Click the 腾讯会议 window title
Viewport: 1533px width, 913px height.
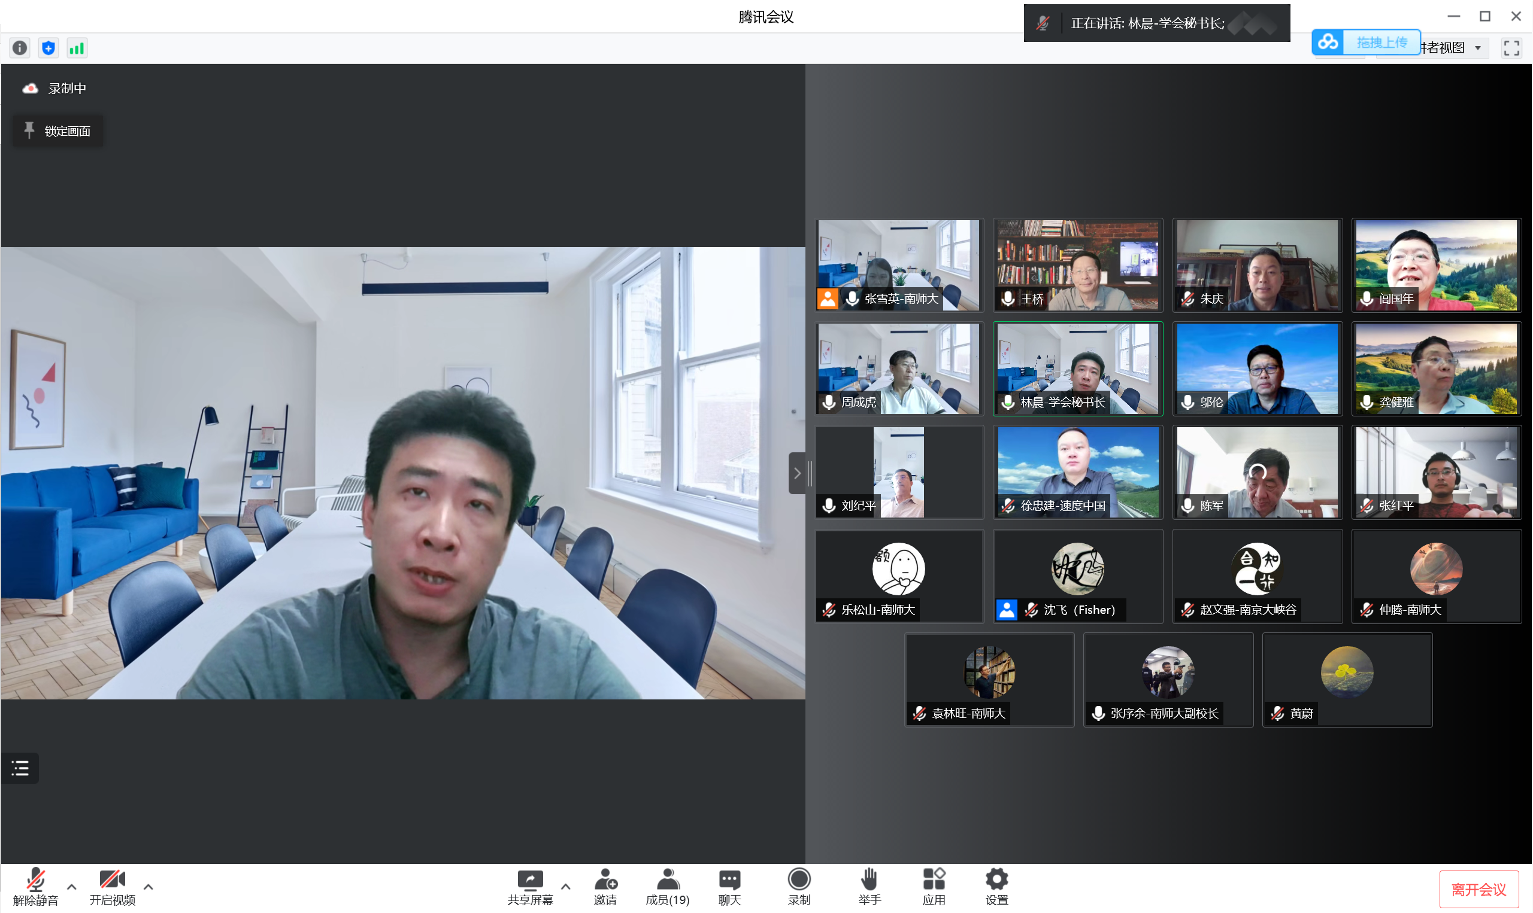pos(766,17)
